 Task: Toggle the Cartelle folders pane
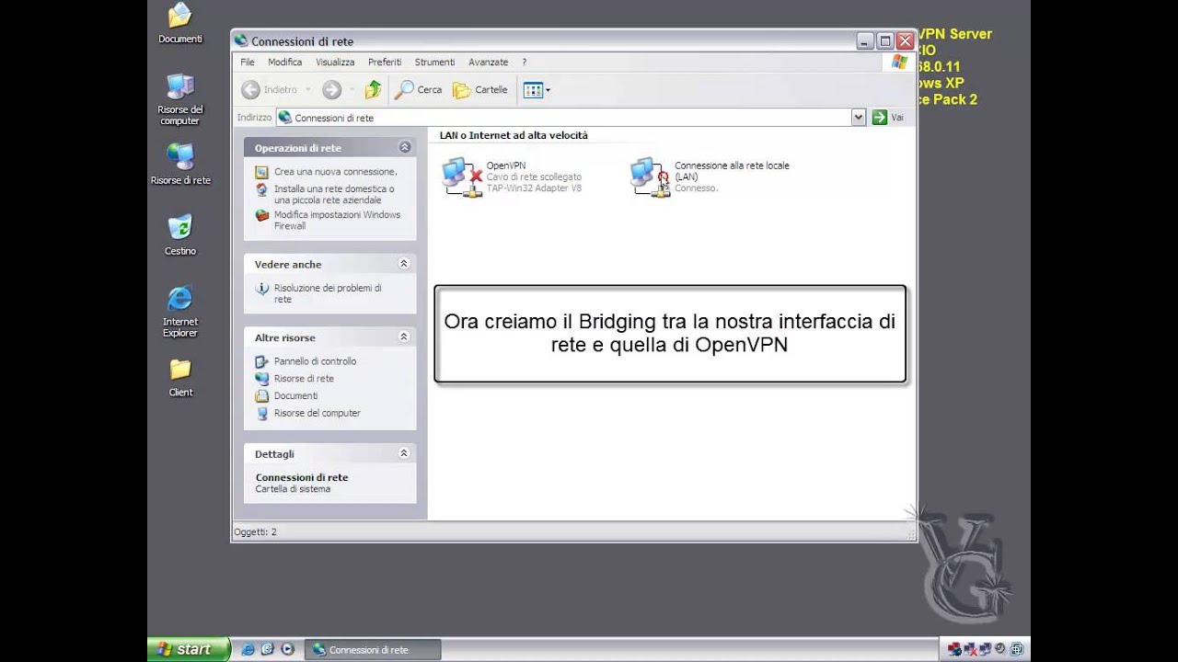[x=480, y=89]
